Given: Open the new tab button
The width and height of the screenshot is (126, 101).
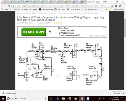Looking at the screenshot, I should (x=98, y=2).
